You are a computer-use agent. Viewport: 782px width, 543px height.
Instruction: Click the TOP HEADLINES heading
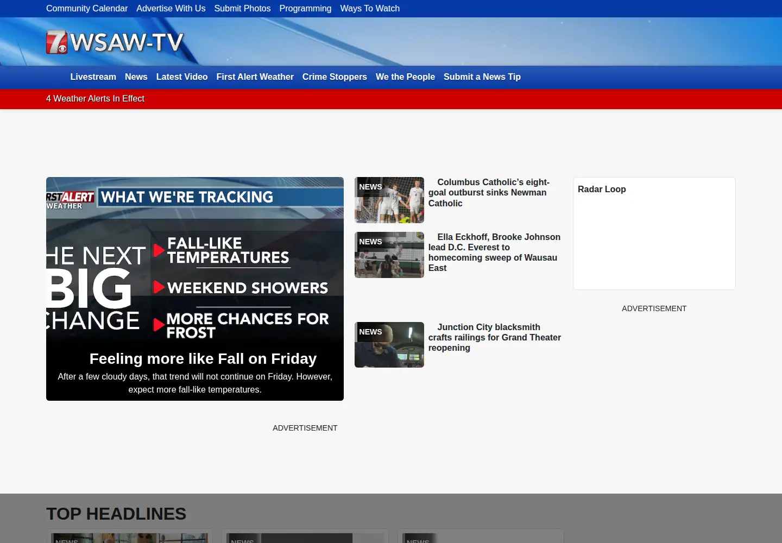tap(116, 514)
